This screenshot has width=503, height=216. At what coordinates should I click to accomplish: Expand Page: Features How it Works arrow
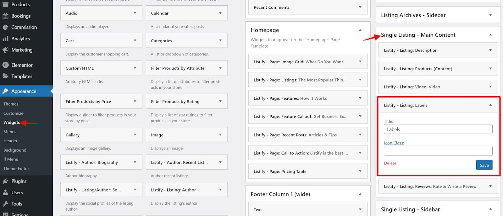pyautogui.click(x=360, y=98)
